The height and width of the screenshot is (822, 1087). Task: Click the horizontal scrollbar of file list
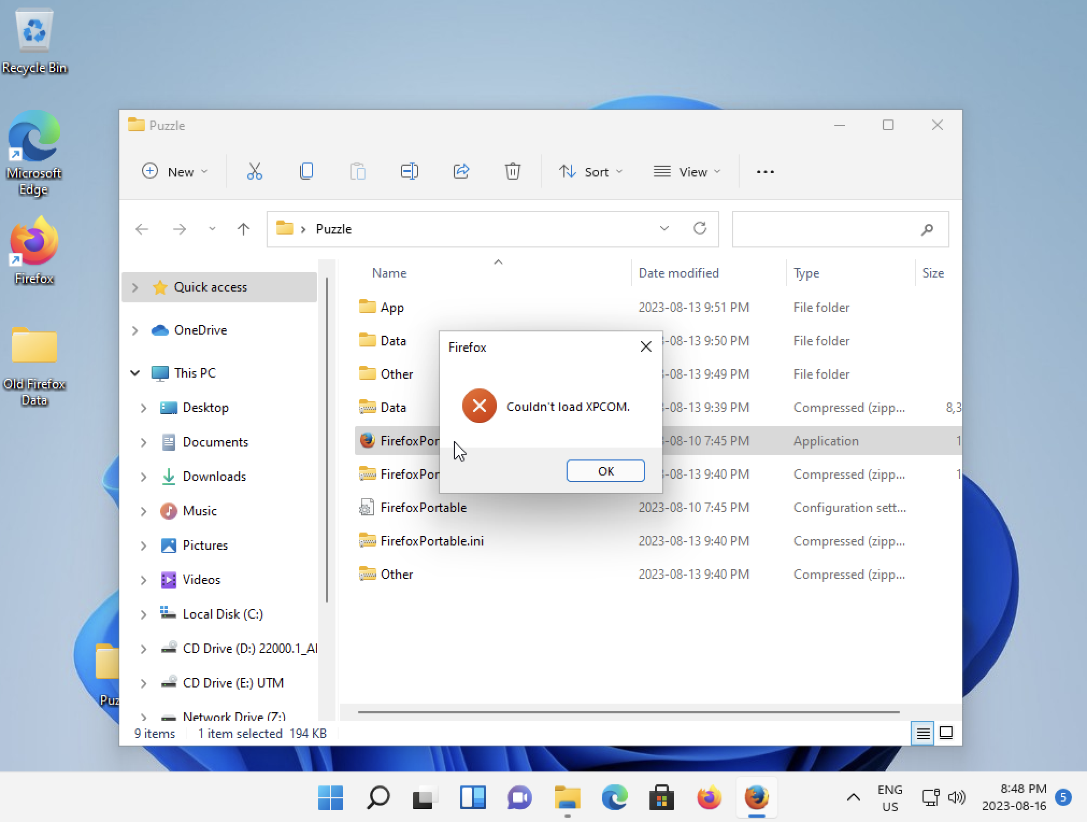628,712
